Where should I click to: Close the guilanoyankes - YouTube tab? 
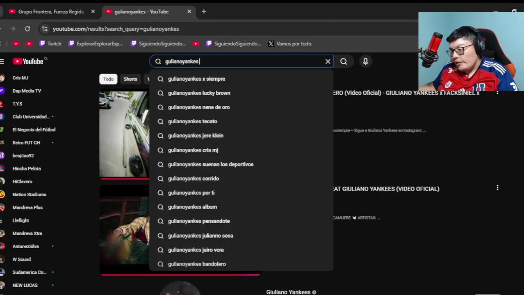(x=189, y=11)
